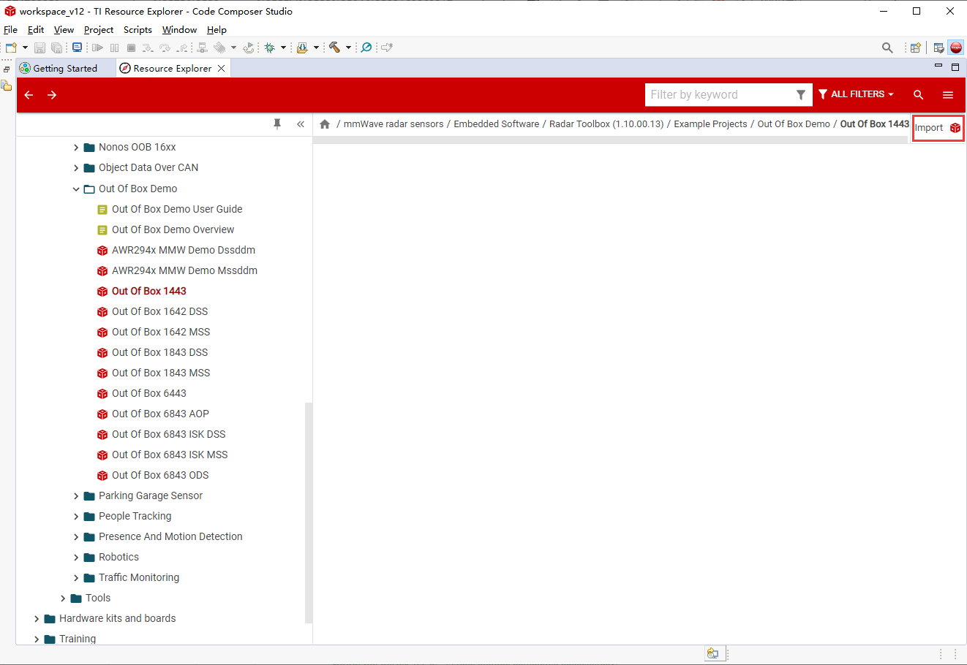Select the red Simple perspective button
The height and width of the screenshot is (665, 967).
(x=956, y=47)
